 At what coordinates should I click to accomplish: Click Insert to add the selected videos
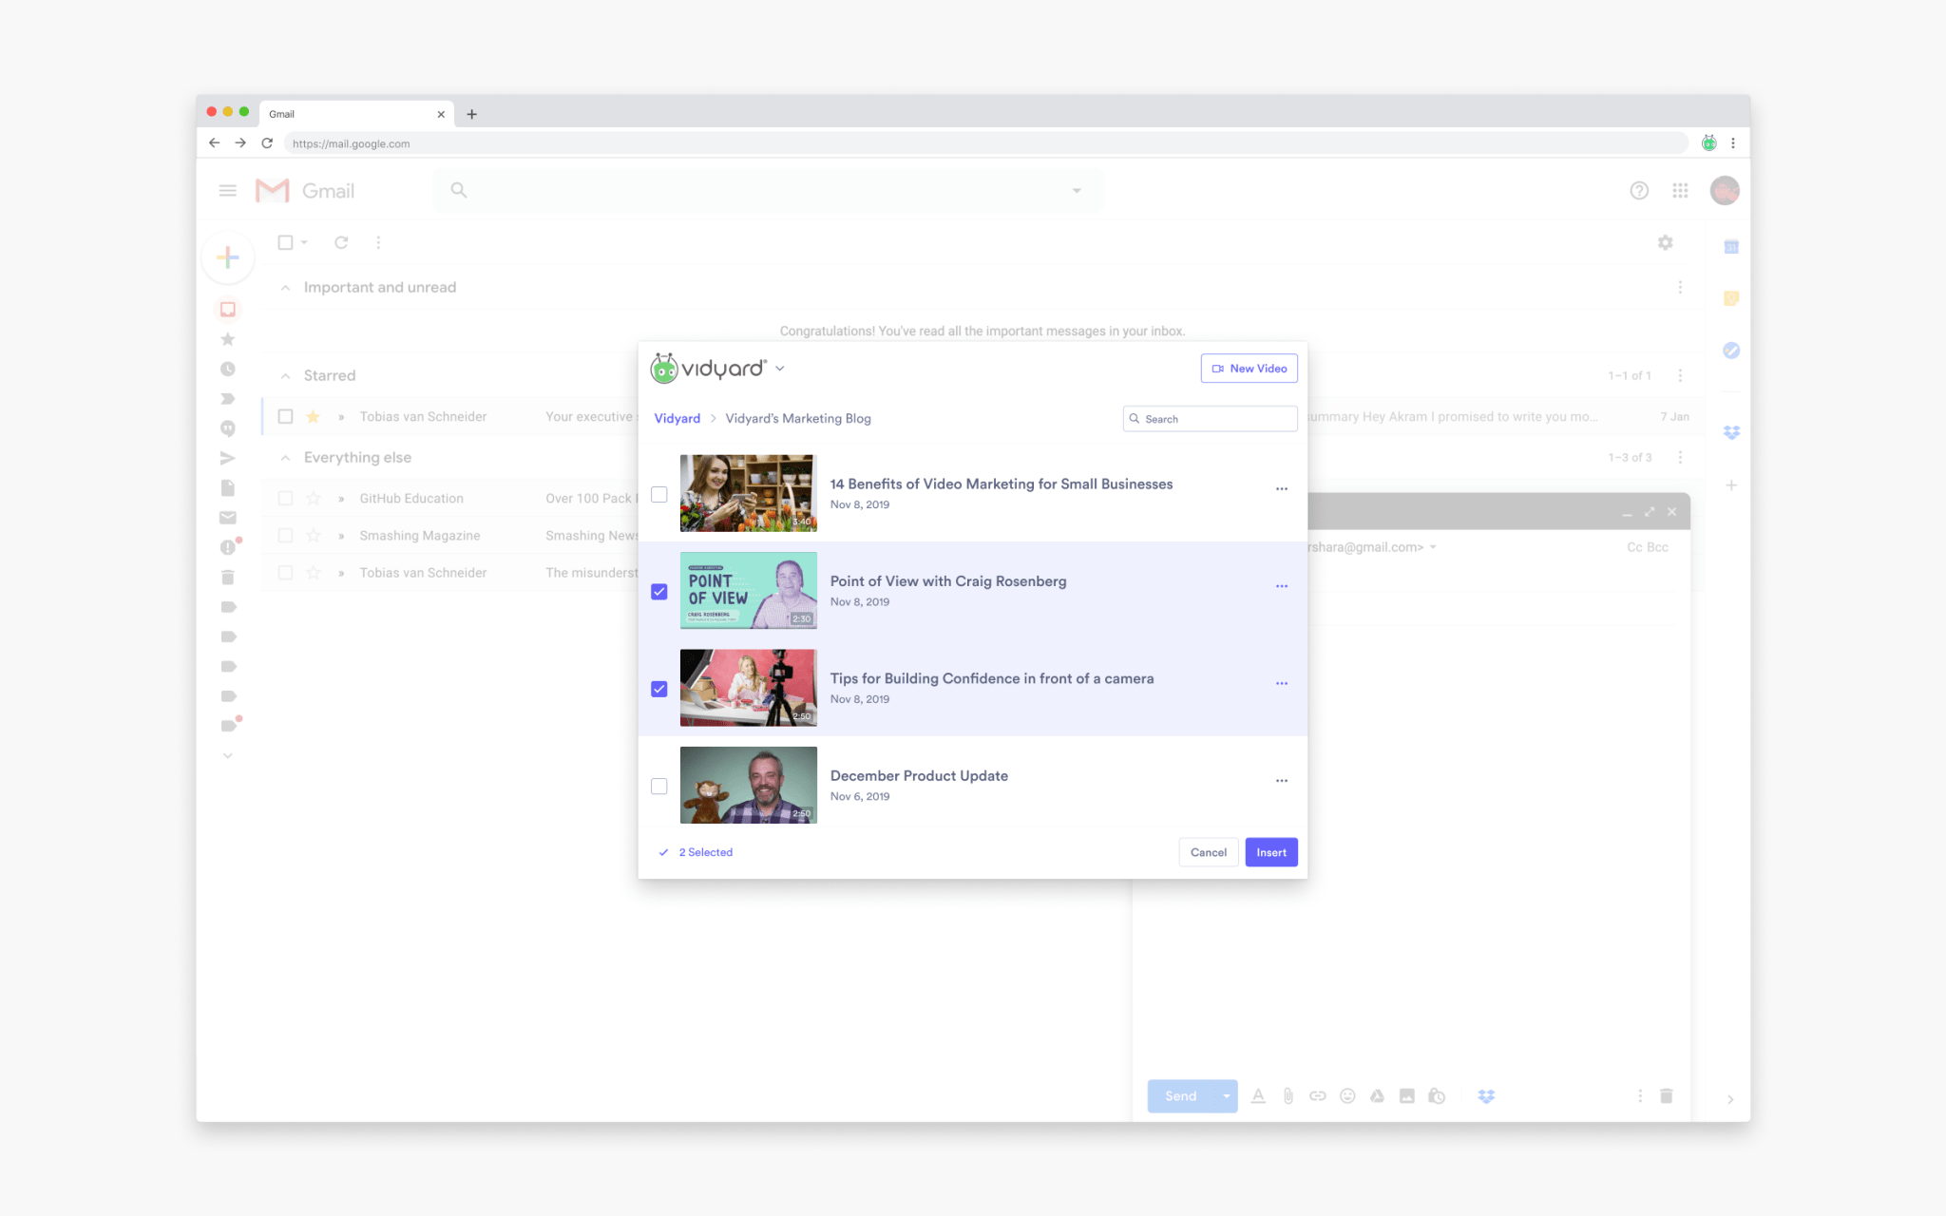[x=1270, y=852]
